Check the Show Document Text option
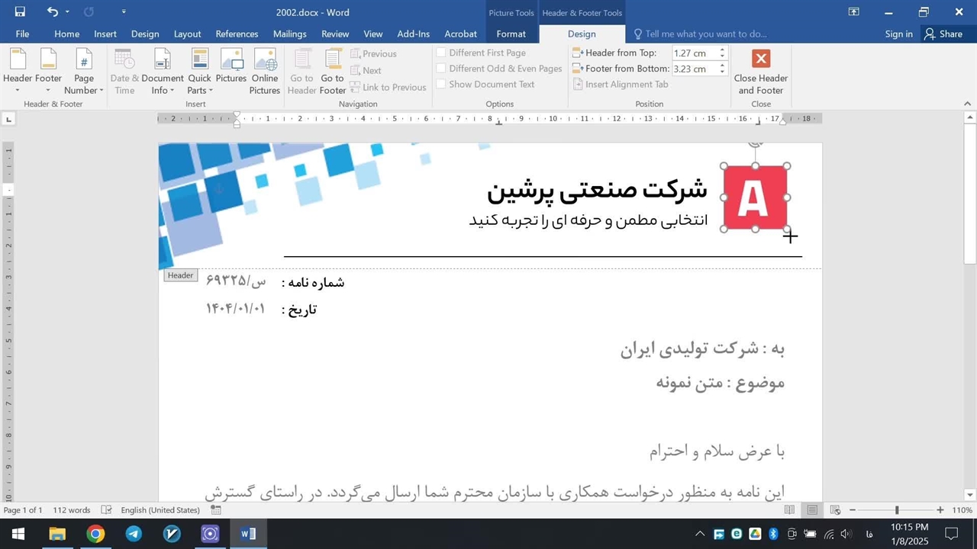Image resolution: width=977 pixels, height=549 pixels. (441, 85)
